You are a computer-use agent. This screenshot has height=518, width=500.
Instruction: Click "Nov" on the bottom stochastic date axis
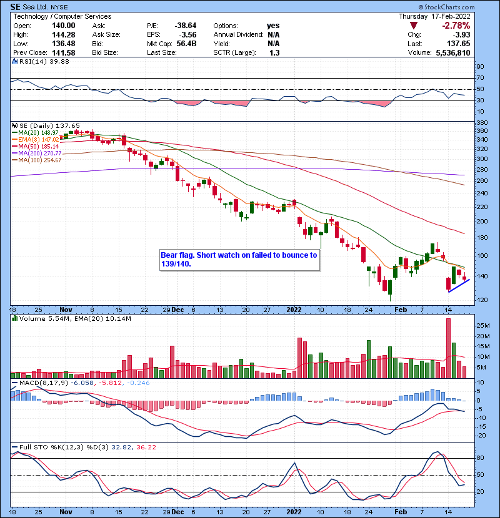[66, 512]
